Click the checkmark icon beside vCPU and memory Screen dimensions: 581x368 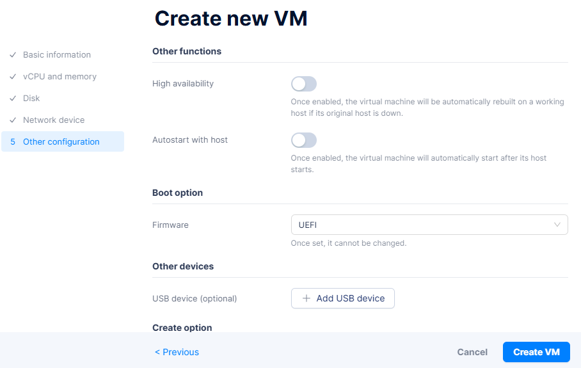tap(13, 77)
